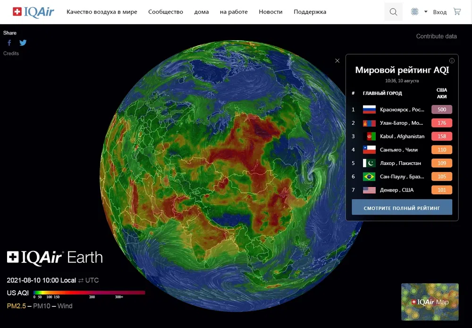Expand the language dropdown arrow
This screenshot has height=328, width=472.
tap(426, 12)
